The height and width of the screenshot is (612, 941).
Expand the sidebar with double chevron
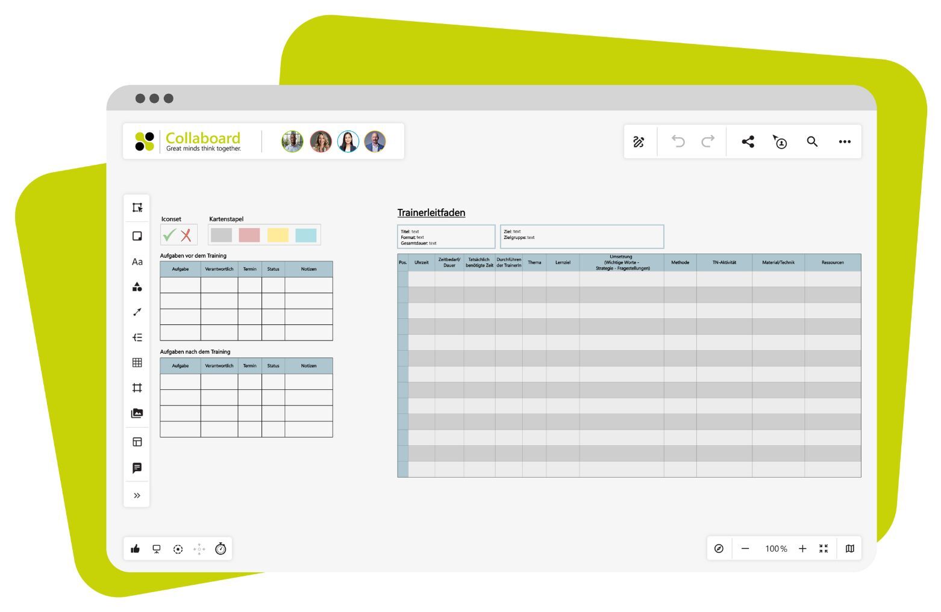pyautogui.click(x=137, y=496)
